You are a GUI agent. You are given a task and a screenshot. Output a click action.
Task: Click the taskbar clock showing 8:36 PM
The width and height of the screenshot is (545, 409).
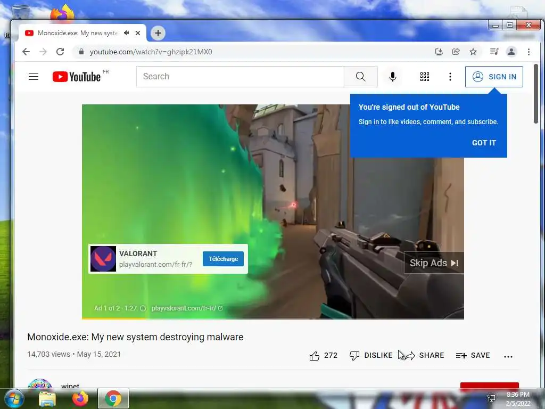[518, 399]
